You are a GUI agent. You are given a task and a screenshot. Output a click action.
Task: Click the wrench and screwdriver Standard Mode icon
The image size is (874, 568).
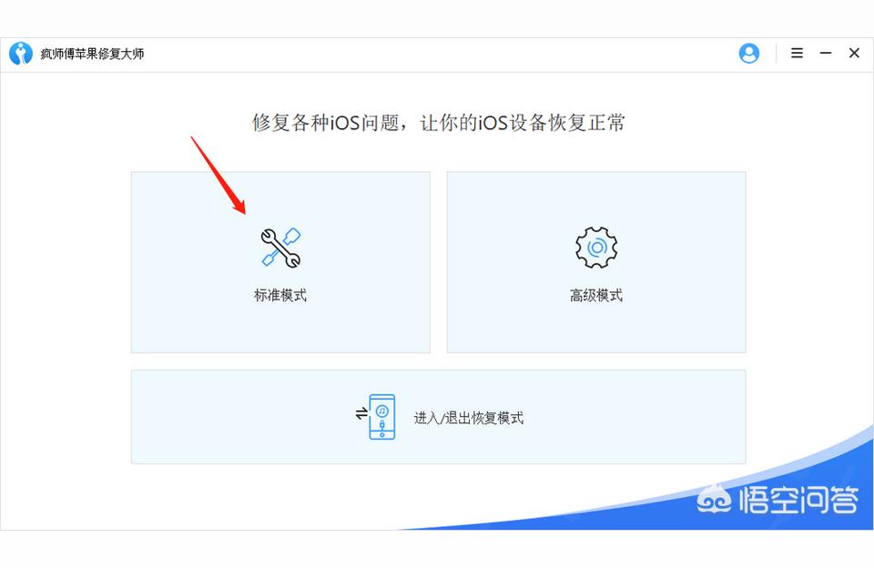point(281,248)
